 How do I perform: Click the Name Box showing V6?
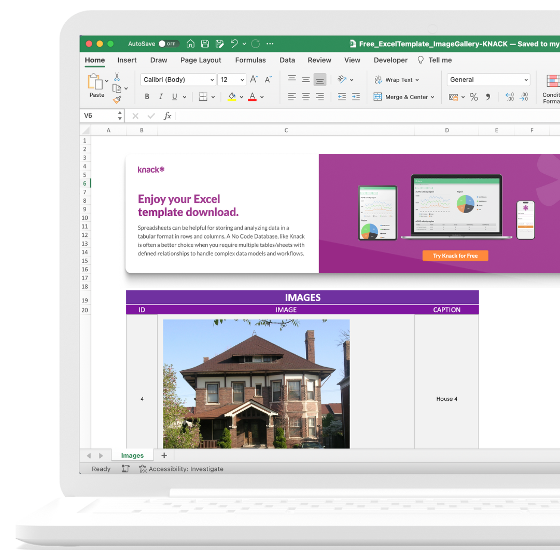pyautogui.click(x=97, y=116)
